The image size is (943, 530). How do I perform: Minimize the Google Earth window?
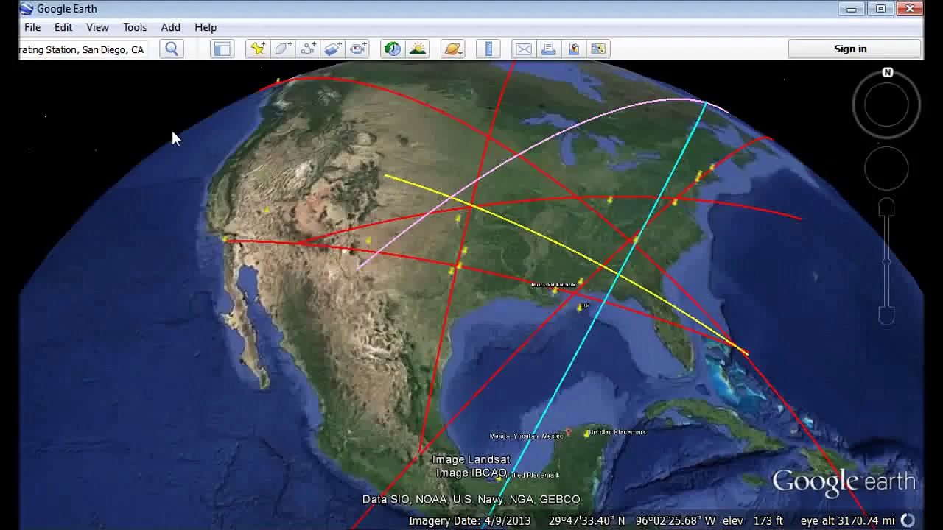point(852,9)
